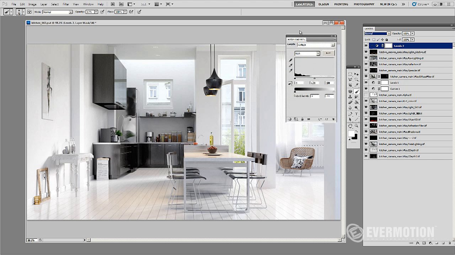The image size is (455, 255).
Task: Choose the Move tool in Tools panel
Action: pyautogui.click(x=357, y=74)
